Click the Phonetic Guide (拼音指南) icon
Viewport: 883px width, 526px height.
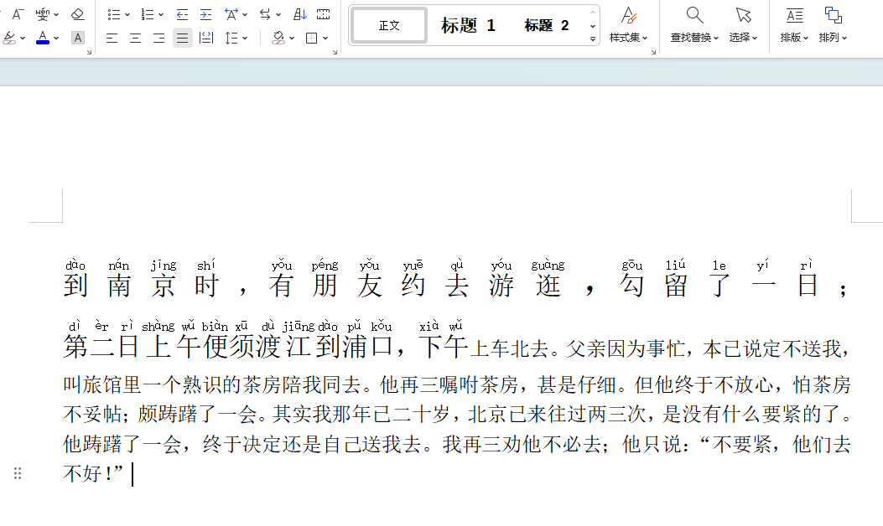coord(44,13)
